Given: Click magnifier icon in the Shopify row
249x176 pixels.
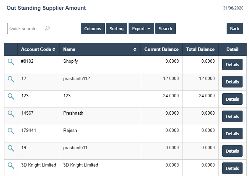Looking at the screenshot, I should pyautogui.click(x=11, y=62).
